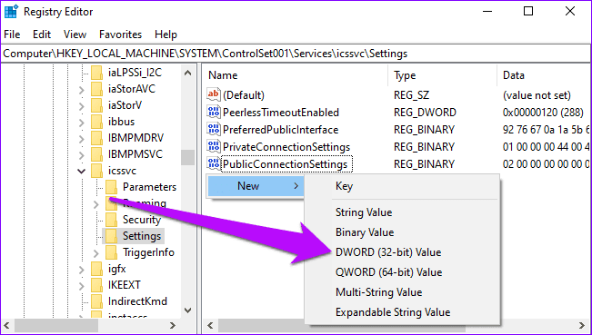Click the Parameters folder icon

click(x=111, y=187)
